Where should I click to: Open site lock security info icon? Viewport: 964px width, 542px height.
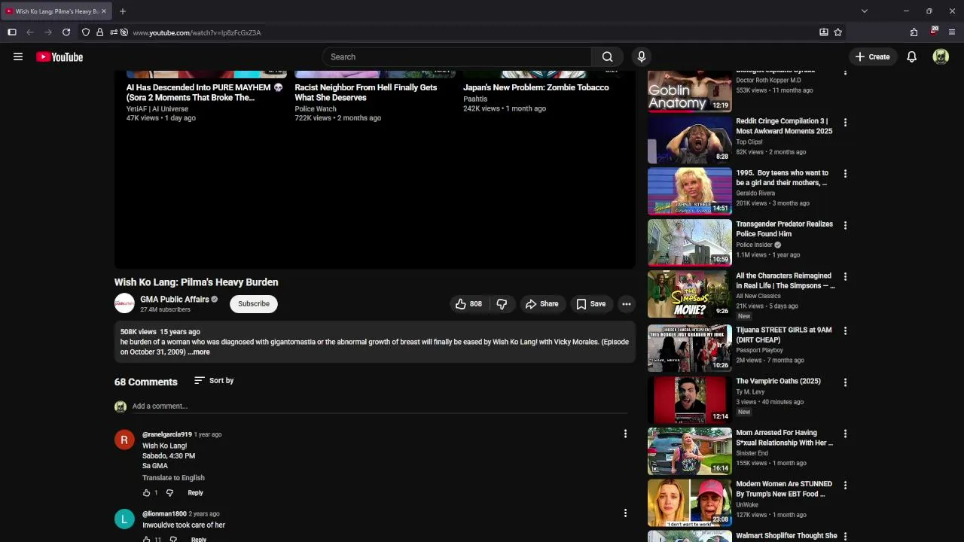click(x=99, y=32)
